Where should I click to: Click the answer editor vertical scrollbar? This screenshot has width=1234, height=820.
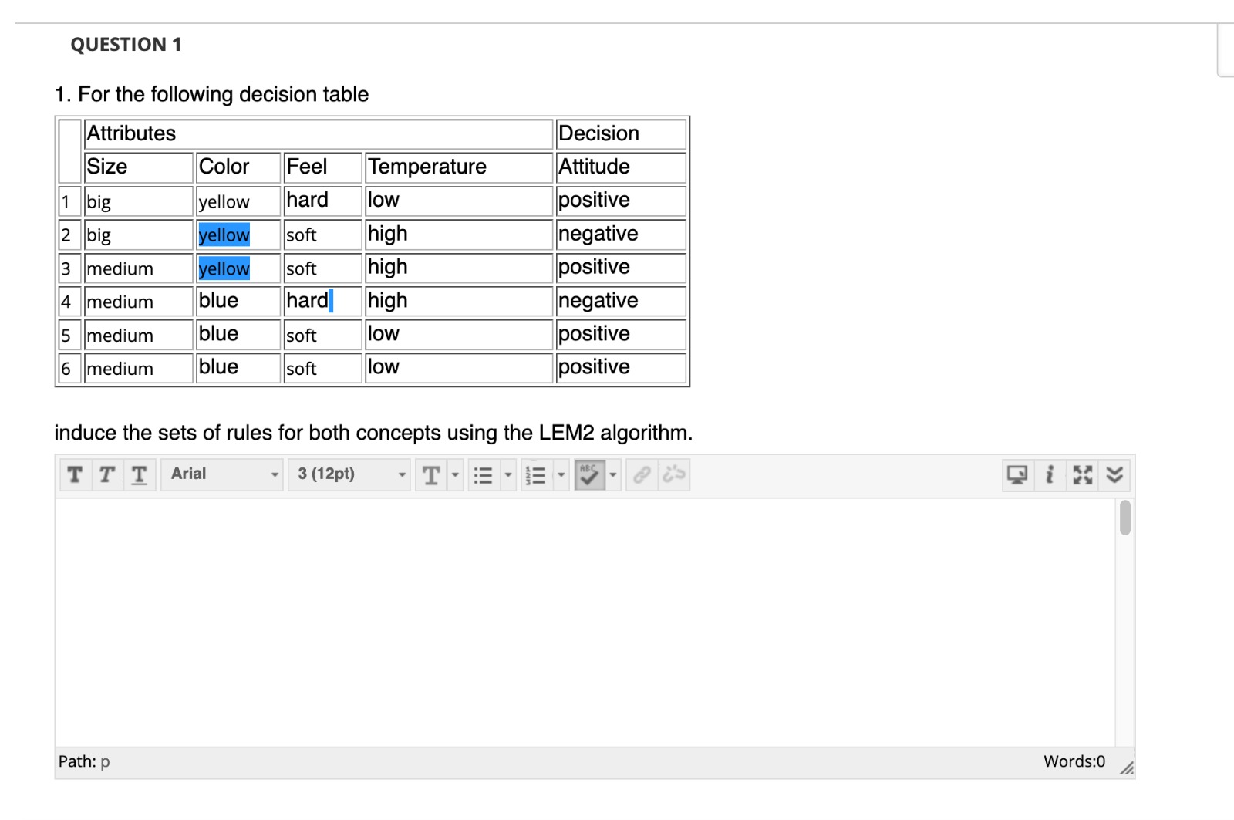pos(1125,518)
